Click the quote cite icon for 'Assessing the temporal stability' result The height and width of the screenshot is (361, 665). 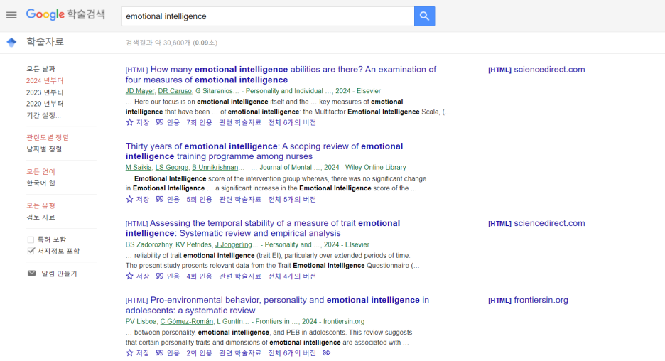pos(160,276)
